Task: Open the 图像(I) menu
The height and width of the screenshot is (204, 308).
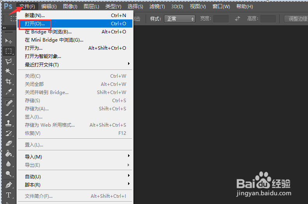Action: pyautogui.click(x=70, y=7)
